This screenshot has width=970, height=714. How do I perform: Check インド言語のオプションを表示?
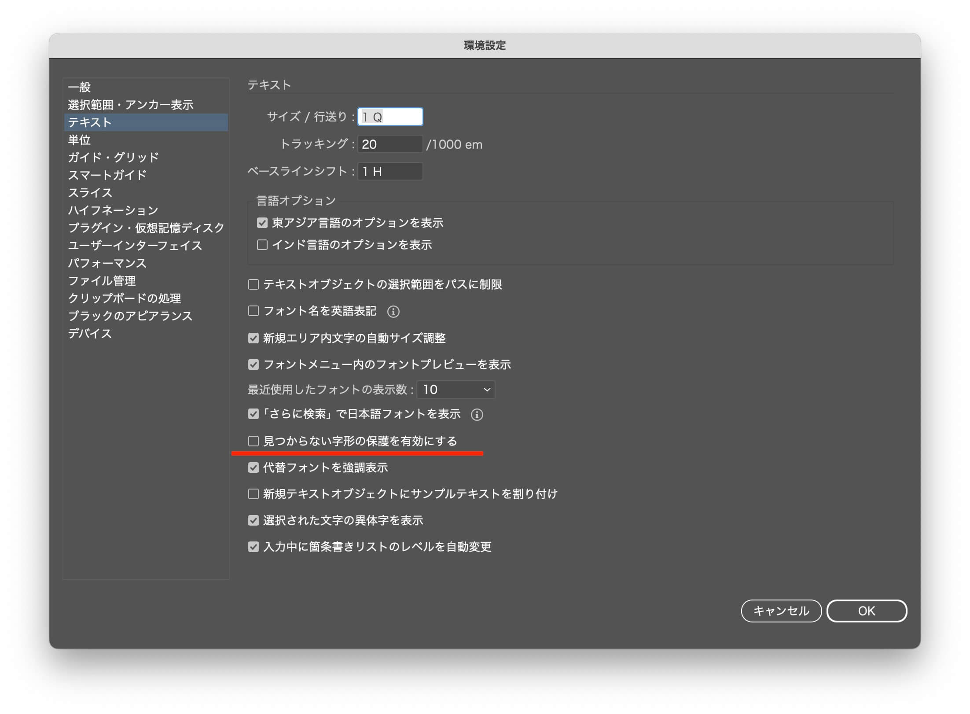click(x=262, y=245)
